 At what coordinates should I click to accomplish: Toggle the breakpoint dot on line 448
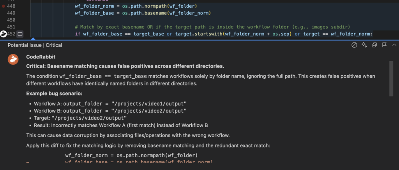click(4, 6)
